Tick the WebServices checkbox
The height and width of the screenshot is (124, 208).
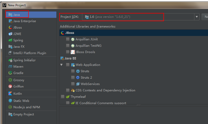(73, 84)
